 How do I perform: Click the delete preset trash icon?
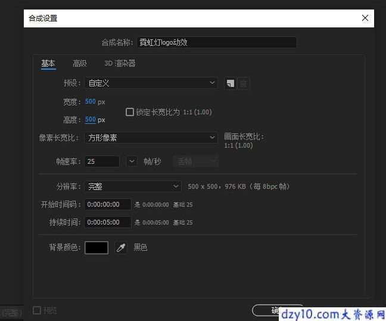coord(243,83)
